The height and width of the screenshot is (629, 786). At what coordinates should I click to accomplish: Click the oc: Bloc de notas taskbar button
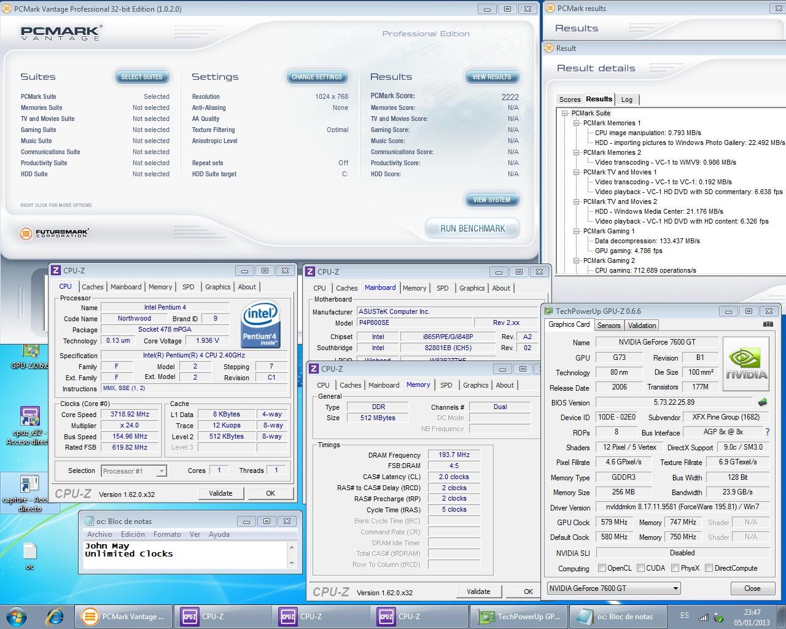click(618, 616)
